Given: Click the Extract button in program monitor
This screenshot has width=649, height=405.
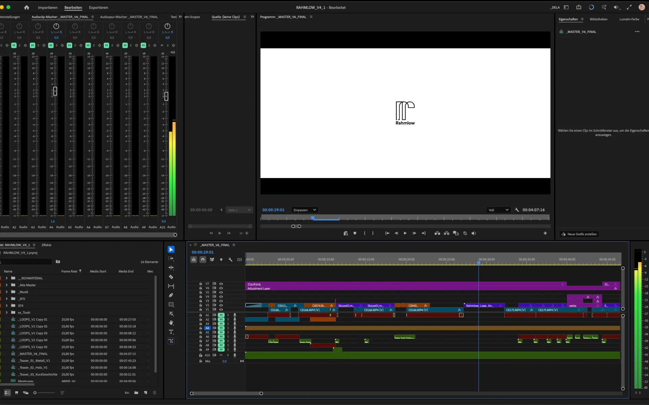Looking at the screenshot, I should point(447,233).
